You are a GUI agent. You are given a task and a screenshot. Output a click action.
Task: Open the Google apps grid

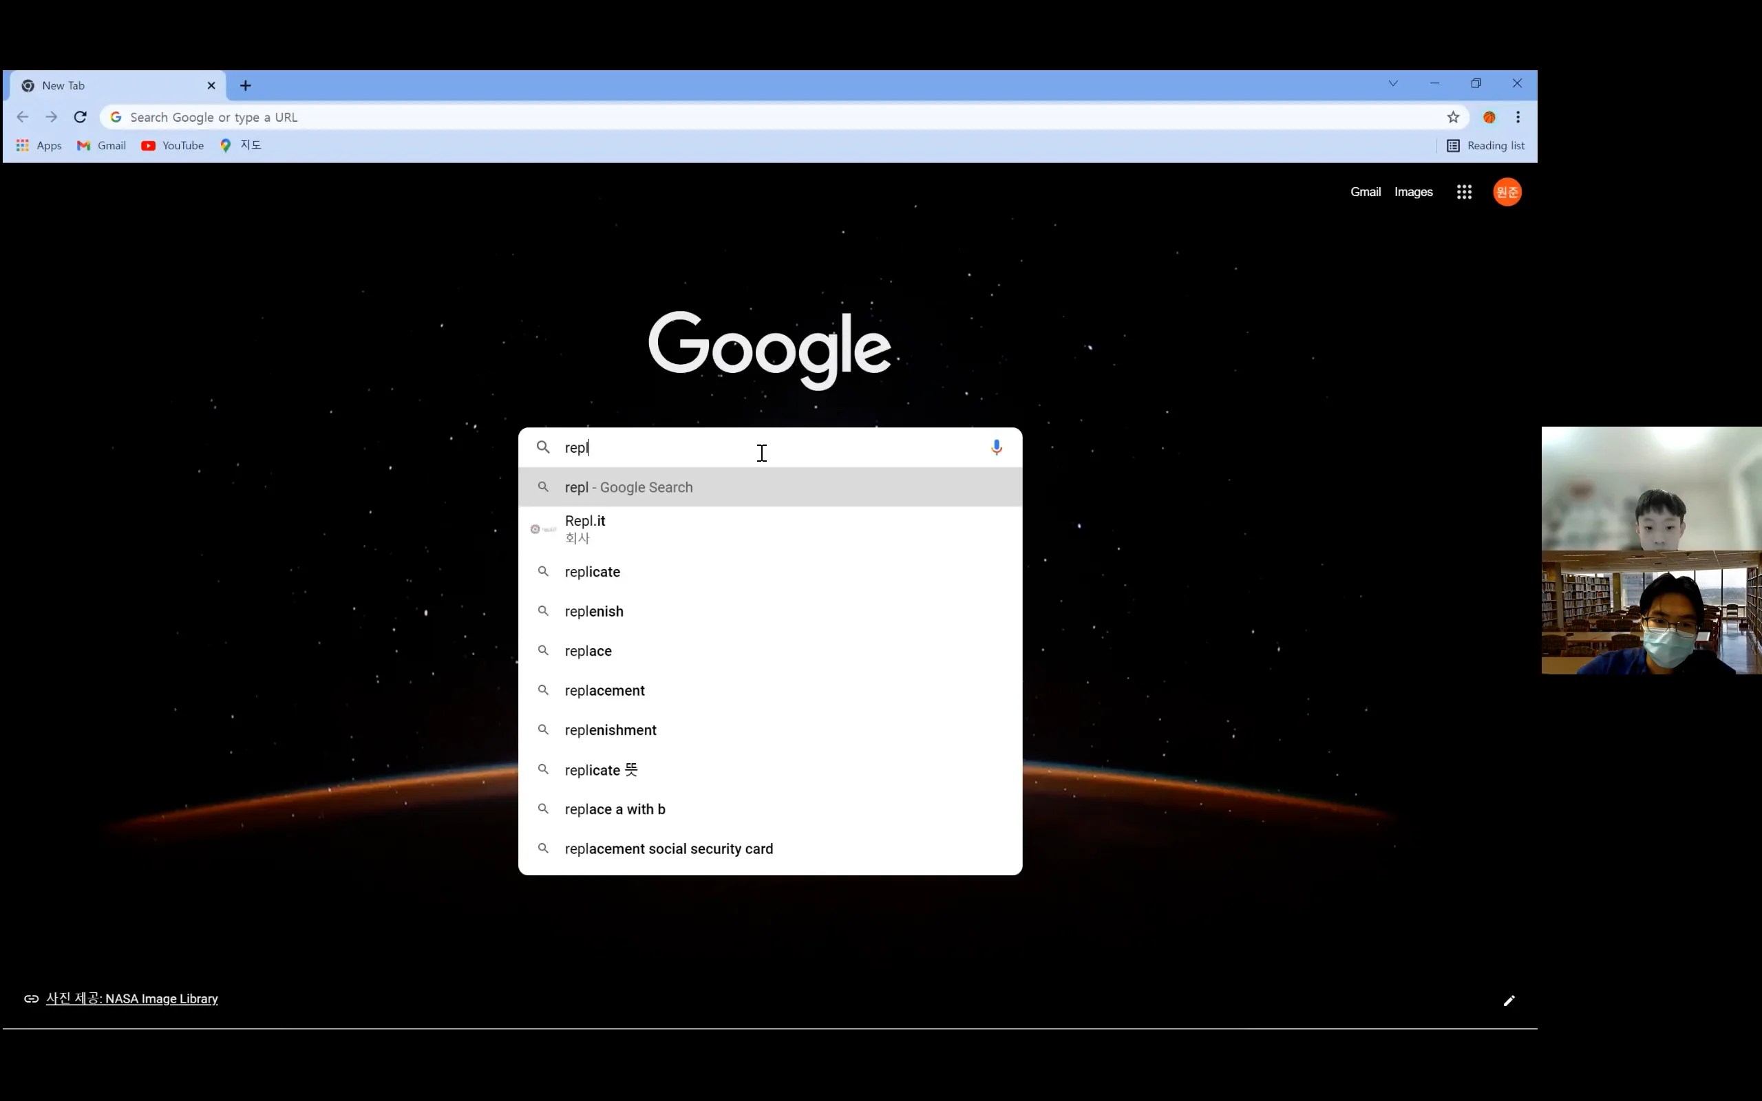1463,192
